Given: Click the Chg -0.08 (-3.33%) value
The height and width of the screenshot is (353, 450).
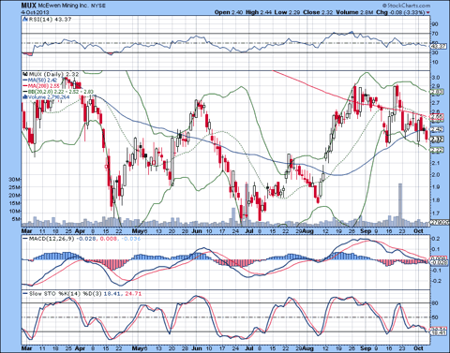Looking at the screenshot, I should click(400, 12).
